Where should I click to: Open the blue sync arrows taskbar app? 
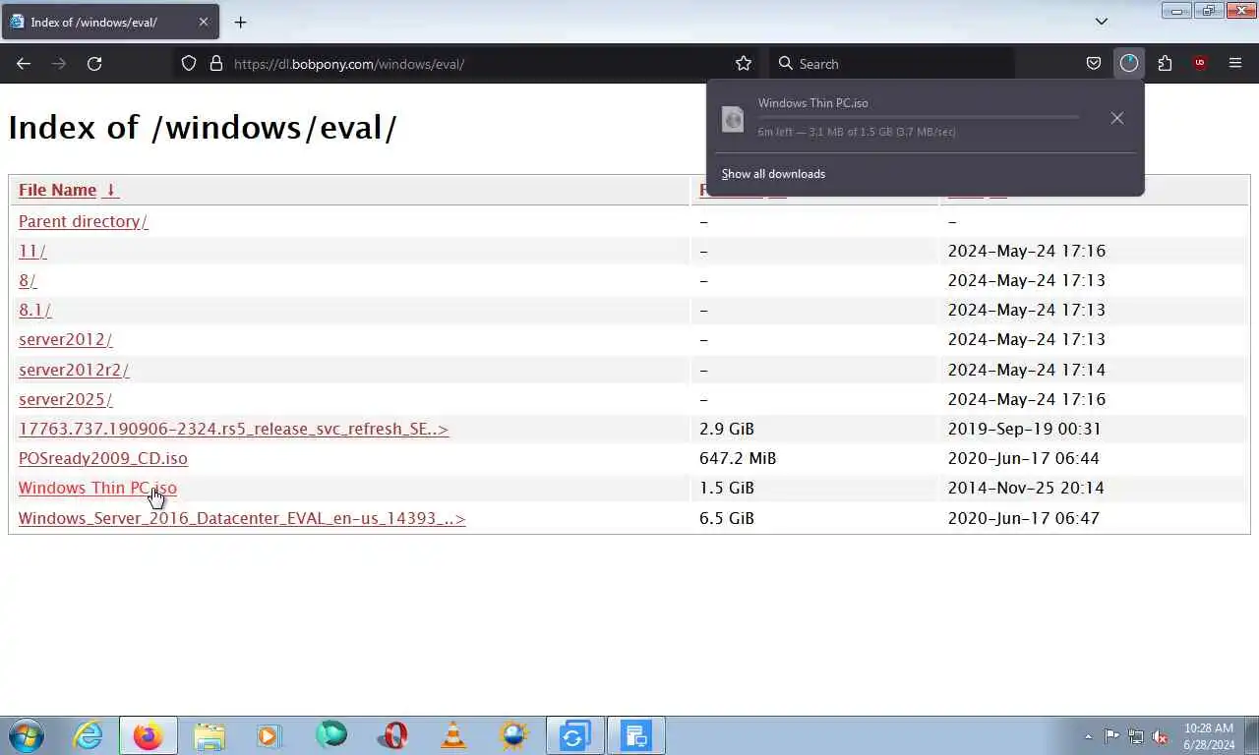(x=574, y=735)
